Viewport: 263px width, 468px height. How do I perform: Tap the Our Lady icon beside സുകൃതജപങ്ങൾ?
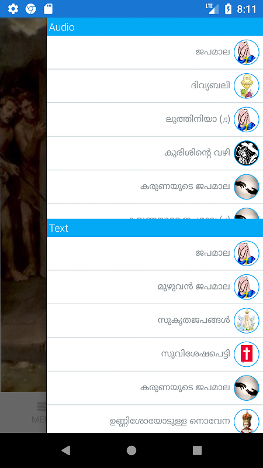[x=246, y=321]
